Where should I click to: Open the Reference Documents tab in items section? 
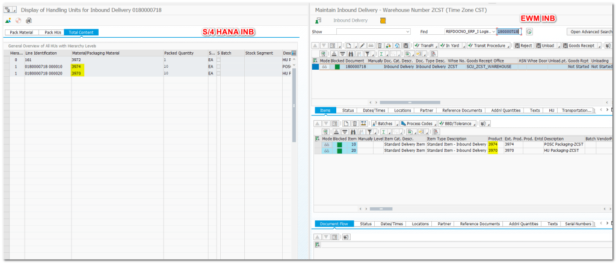point(462,110)
